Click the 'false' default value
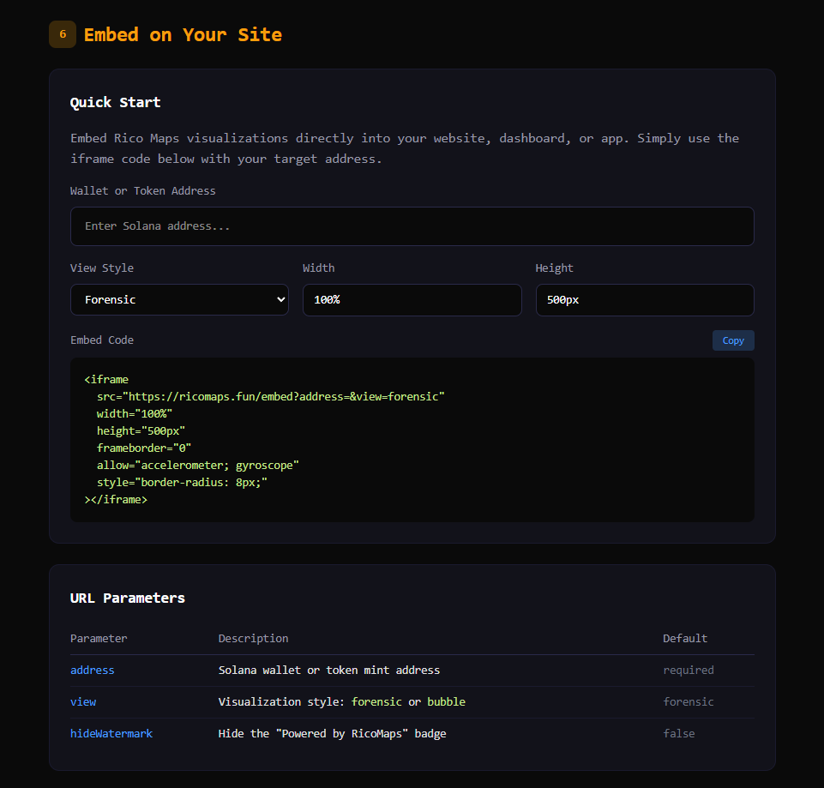 pos(679,733)
